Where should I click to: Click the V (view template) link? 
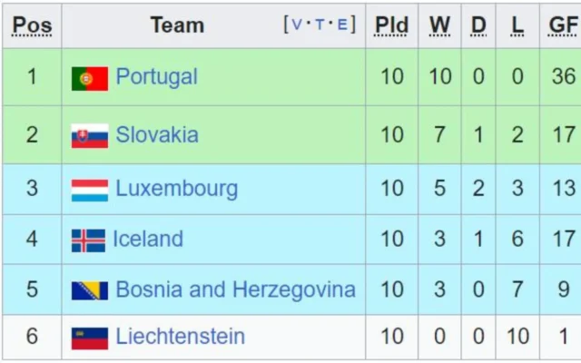pyautogui.click(x=297, y=25)
